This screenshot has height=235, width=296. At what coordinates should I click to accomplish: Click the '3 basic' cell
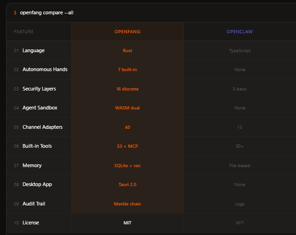tap(240, 89)
